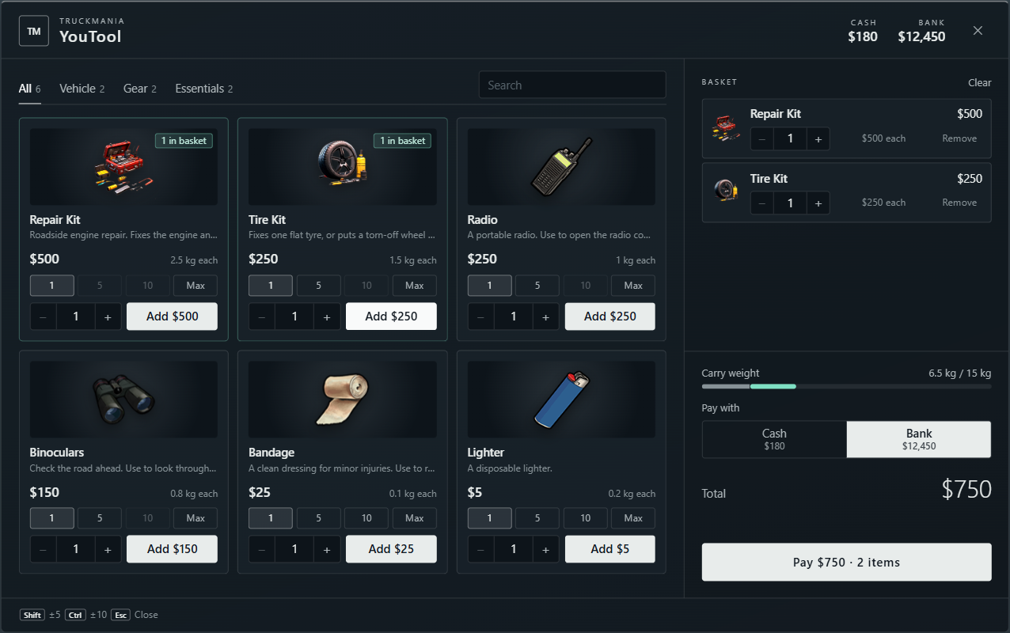Click the blue Lighter image
The width and height of the screenshot is (1010, 633).
[x=561, y=400]
